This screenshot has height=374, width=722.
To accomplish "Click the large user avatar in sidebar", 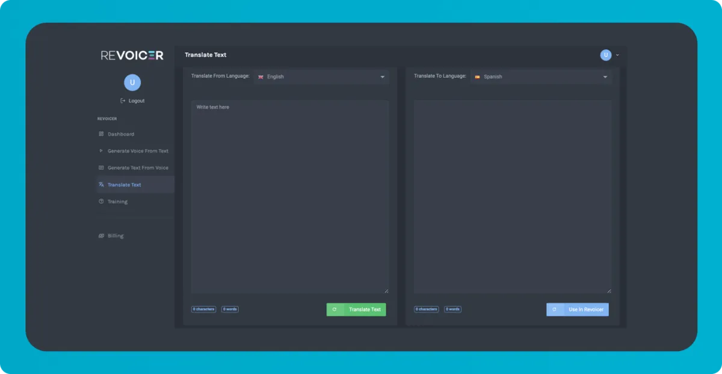I will [132, 82].
